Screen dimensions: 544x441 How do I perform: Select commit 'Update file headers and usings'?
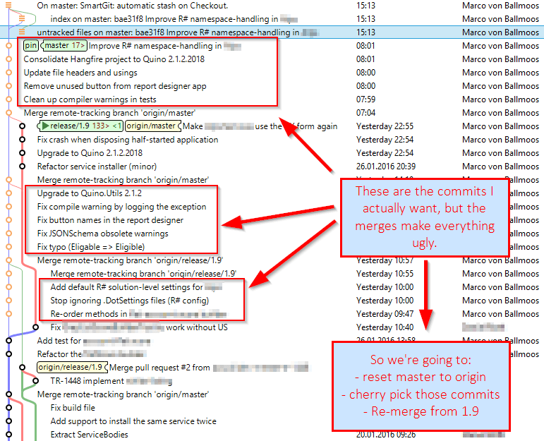(272, 73)
